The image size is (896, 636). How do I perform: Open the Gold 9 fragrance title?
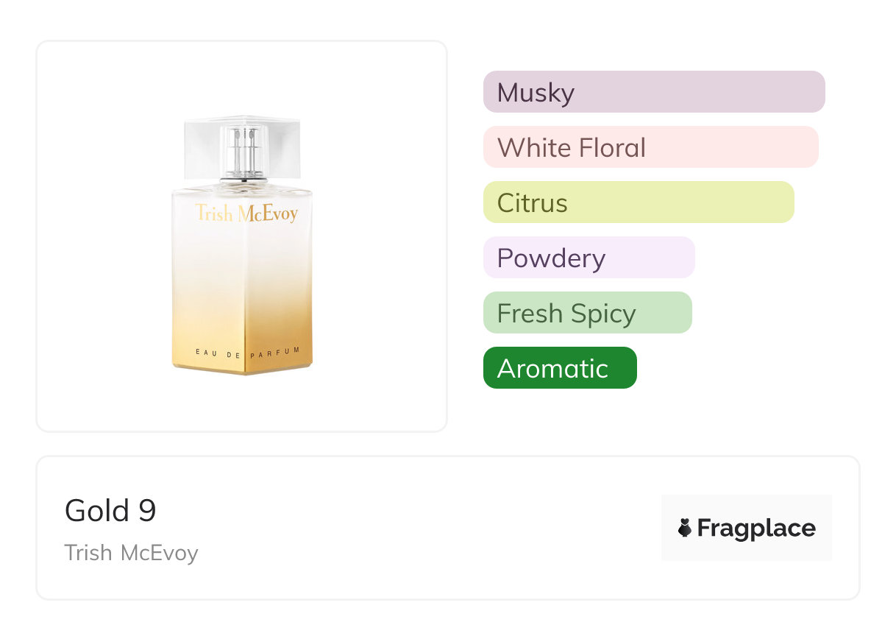(110, 510)
